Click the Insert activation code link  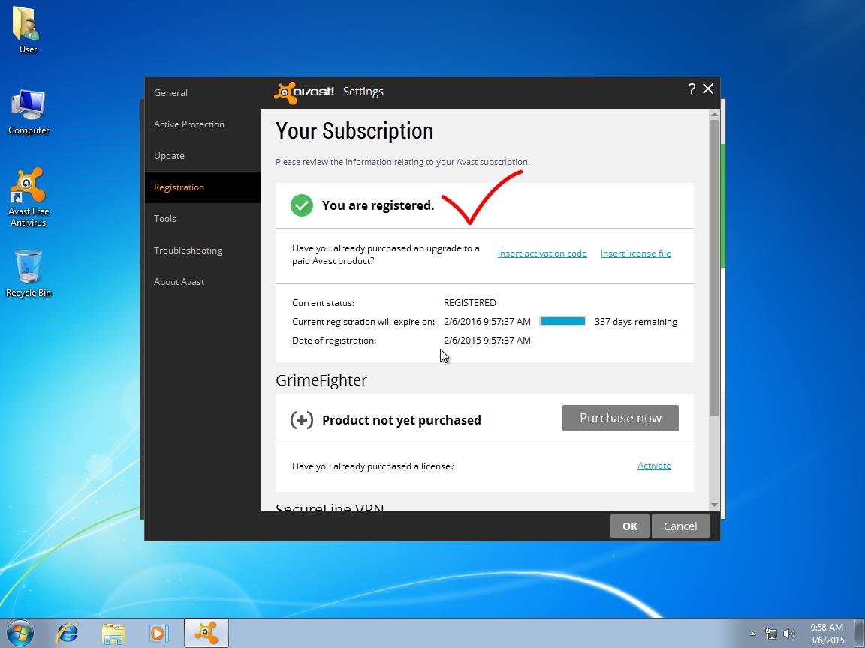point(542,253)
